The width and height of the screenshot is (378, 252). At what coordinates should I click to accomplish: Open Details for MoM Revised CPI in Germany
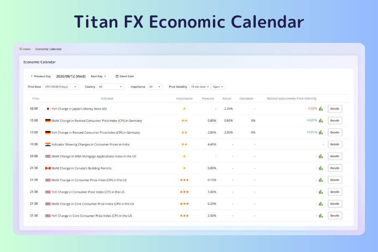pos(335,121)
